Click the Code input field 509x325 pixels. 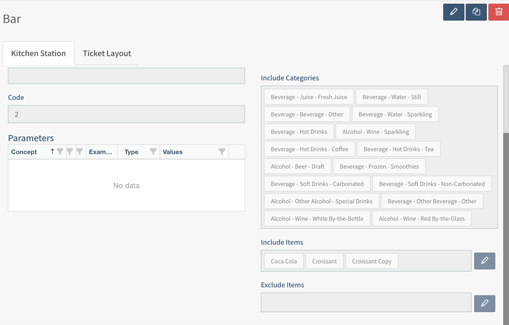pos(126,114)
